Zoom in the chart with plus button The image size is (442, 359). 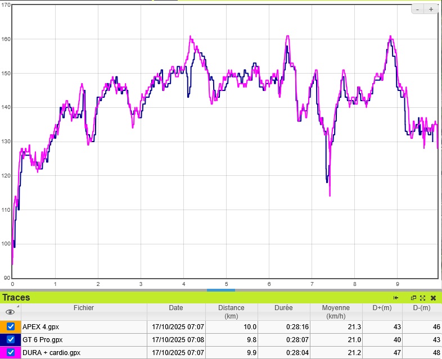click(x=431, y=9)
